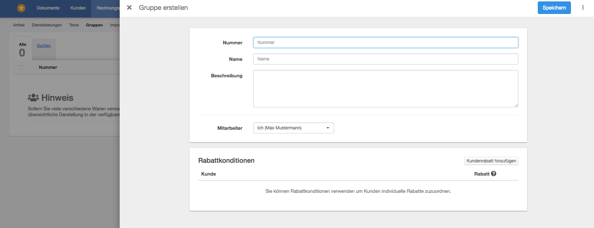Switch to Dienstleistungen sub-navigation
Viewport: 594px width, 228px height.
tap(47, 25)
